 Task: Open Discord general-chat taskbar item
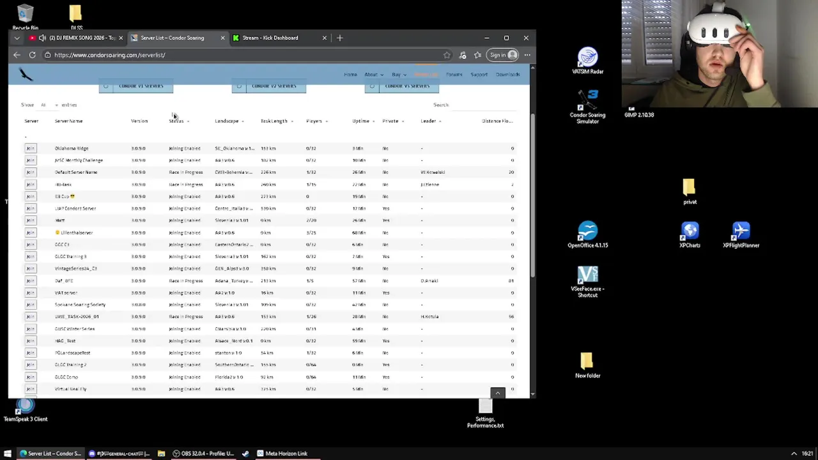[119, 454]
